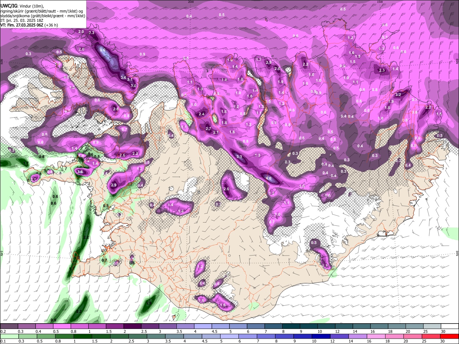Click the '64N' latitude label on right edge

[x=457, y=253]
